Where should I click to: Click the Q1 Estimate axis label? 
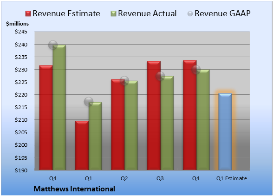pyautogui.click(x=232, y=178)
